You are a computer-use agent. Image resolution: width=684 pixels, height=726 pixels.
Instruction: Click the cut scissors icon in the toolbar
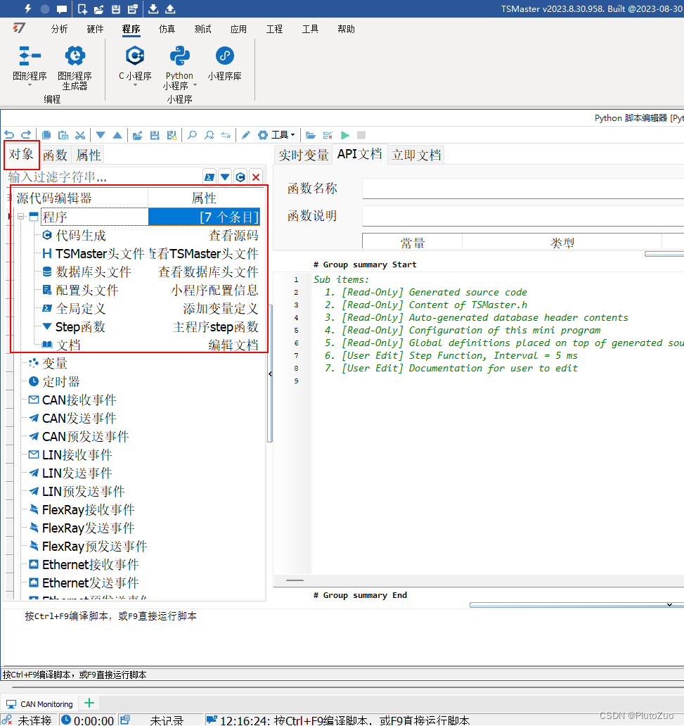(x=79, y=134)
